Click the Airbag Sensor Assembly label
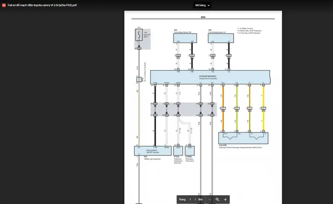333x204 pixels. 208,78
